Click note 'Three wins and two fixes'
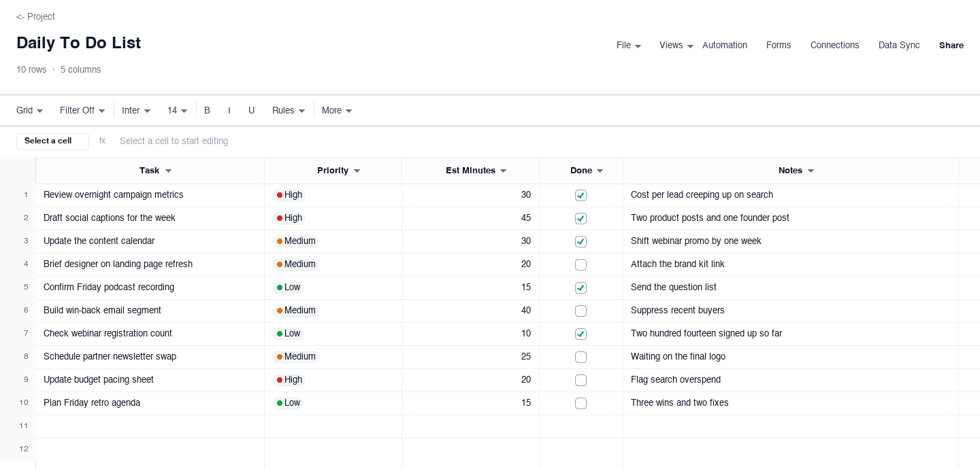The width and height of the screenshot is (980, 469). [791, 403]
